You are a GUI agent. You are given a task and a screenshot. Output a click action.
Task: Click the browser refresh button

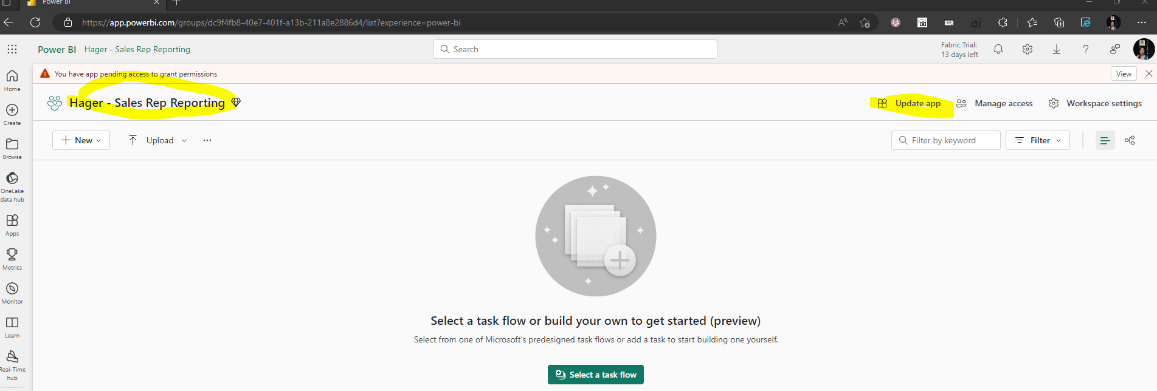[x=35, y=22]
